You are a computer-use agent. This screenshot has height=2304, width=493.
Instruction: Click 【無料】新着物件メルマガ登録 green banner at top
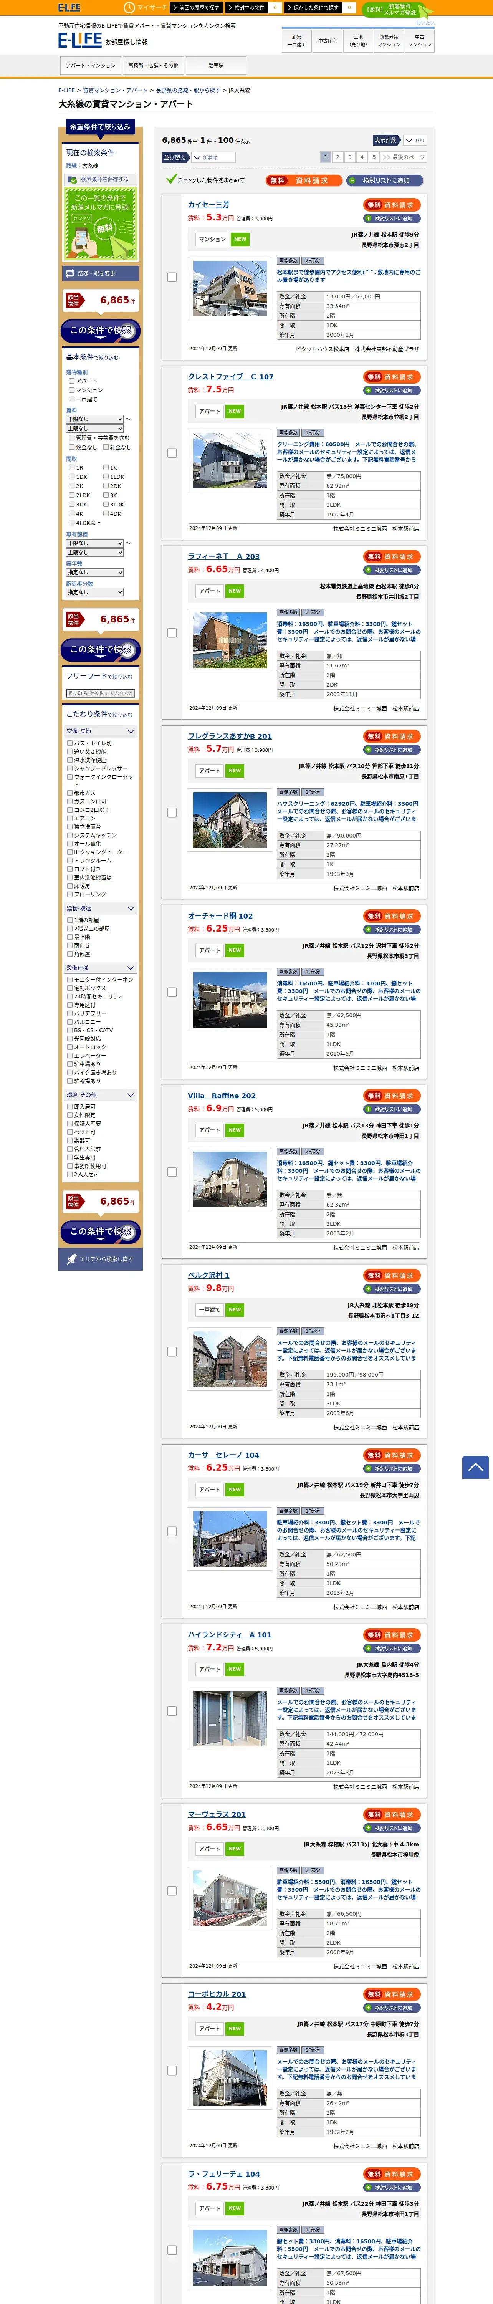coord(397,10)
